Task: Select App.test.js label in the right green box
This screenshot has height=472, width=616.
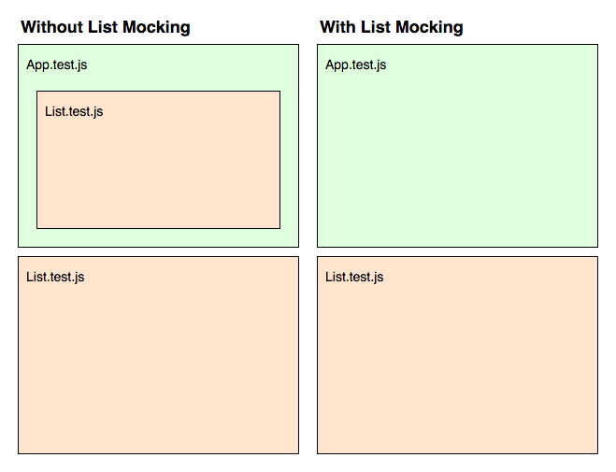Action: pyautogui.click(x=356, y=64)
